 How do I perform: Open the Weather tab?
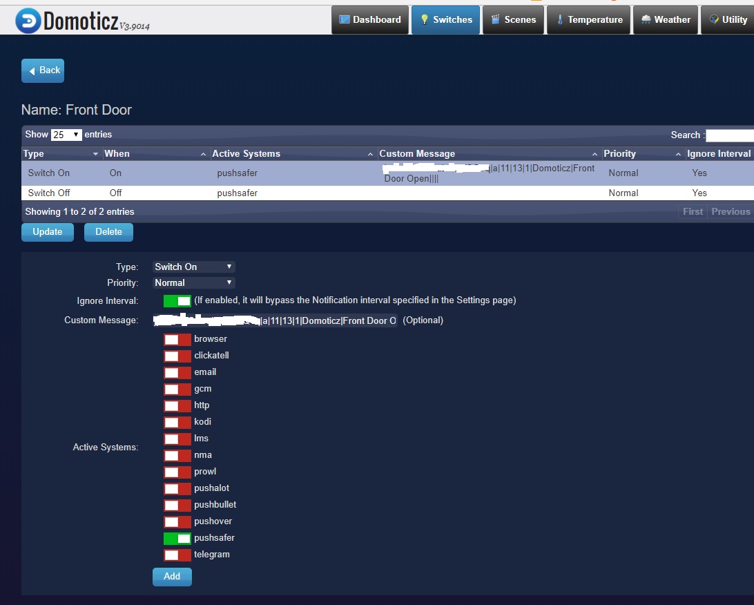point(666,20)
